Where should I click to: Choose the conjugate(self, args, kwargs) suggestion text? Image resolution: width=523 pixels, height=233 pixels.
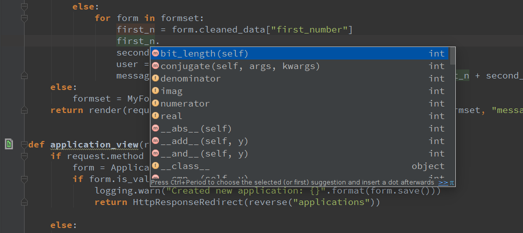pos(240,66)
